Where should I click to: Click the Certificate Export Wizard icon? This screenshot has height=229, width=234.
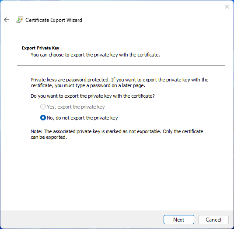(20, 20)
